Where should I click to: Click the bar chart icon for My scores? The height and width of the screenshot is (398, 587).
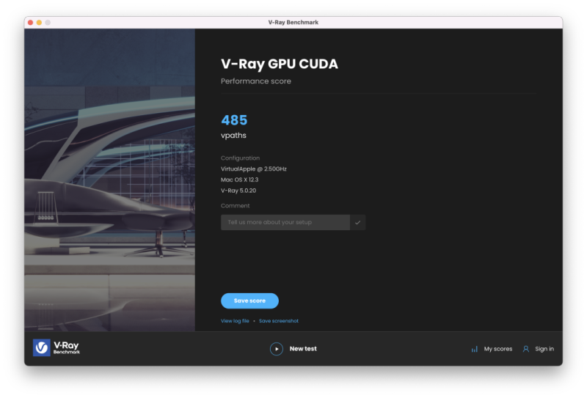click(x=475, y=349)
